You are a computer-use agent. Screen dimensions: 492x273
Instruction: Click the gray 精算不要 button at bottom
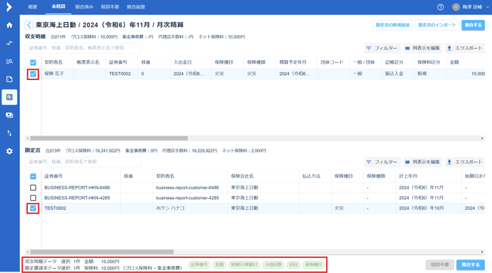pos(440,265)
